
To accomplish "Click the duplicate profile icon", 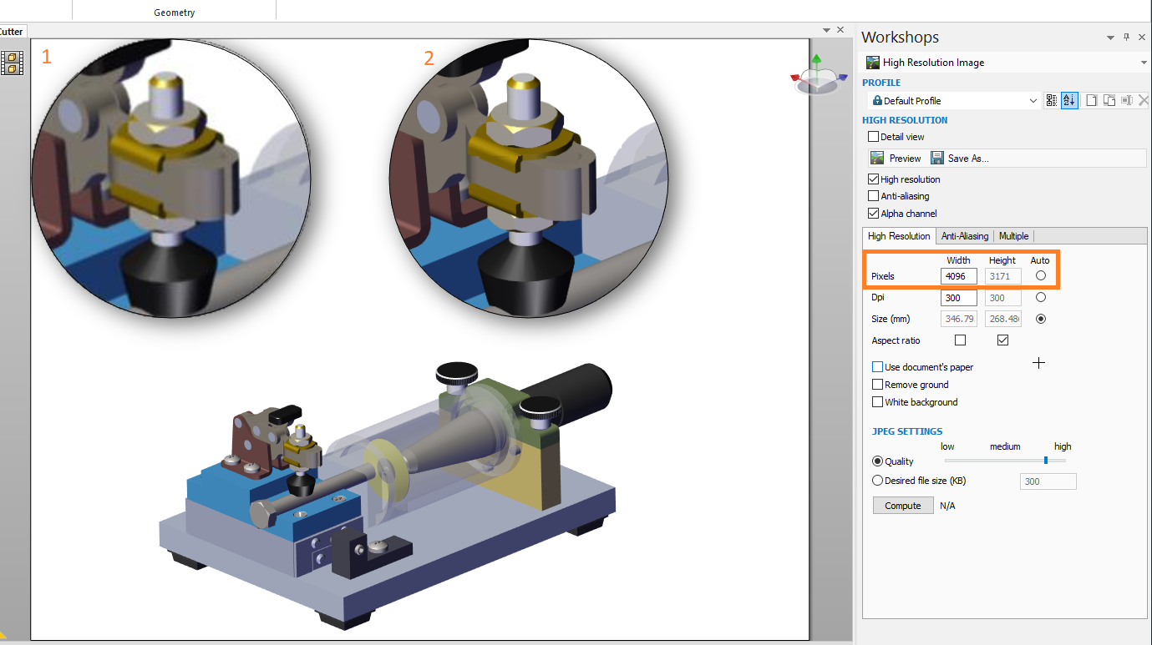I will tap(1109, 101).
